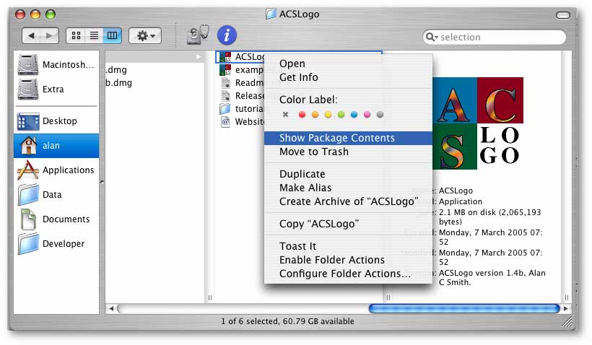Click the blue horizontal scrollbar thumb
Screen dimensions: 592x345
coord(464,308)
